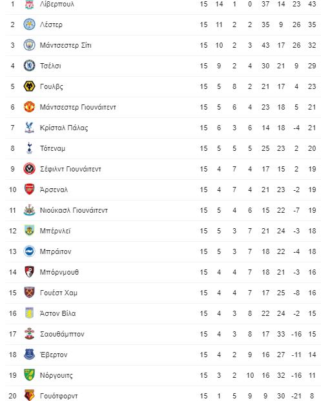Click the Crystal Palace eagle crest
The width and height of the screenshot is (321, 401).
[29, 128]
